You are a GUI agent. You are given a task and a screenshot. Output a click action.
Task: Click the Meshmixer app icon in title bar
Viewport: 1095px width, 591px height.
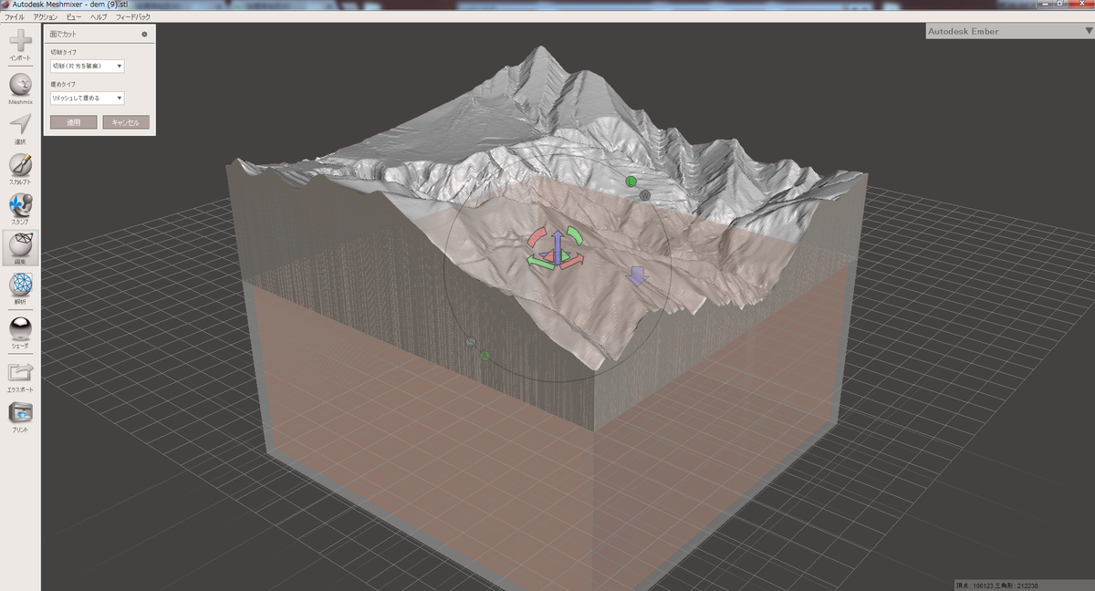(x=5, y=5)
